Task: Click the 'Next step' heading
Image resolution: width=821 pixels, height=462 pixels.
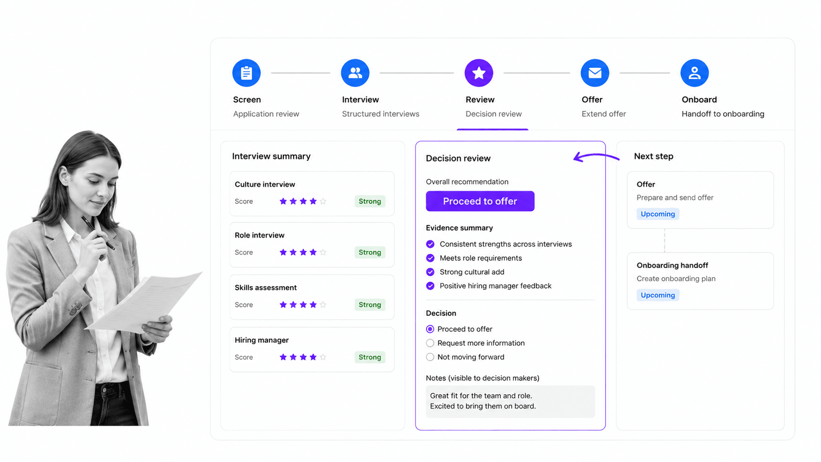Action: click(x=654, y=156)
